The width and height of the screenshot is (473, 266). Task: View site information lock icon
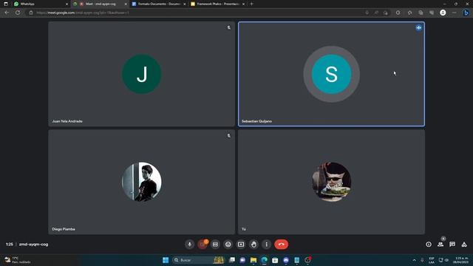pyautogui.click(x=31, y=13)
